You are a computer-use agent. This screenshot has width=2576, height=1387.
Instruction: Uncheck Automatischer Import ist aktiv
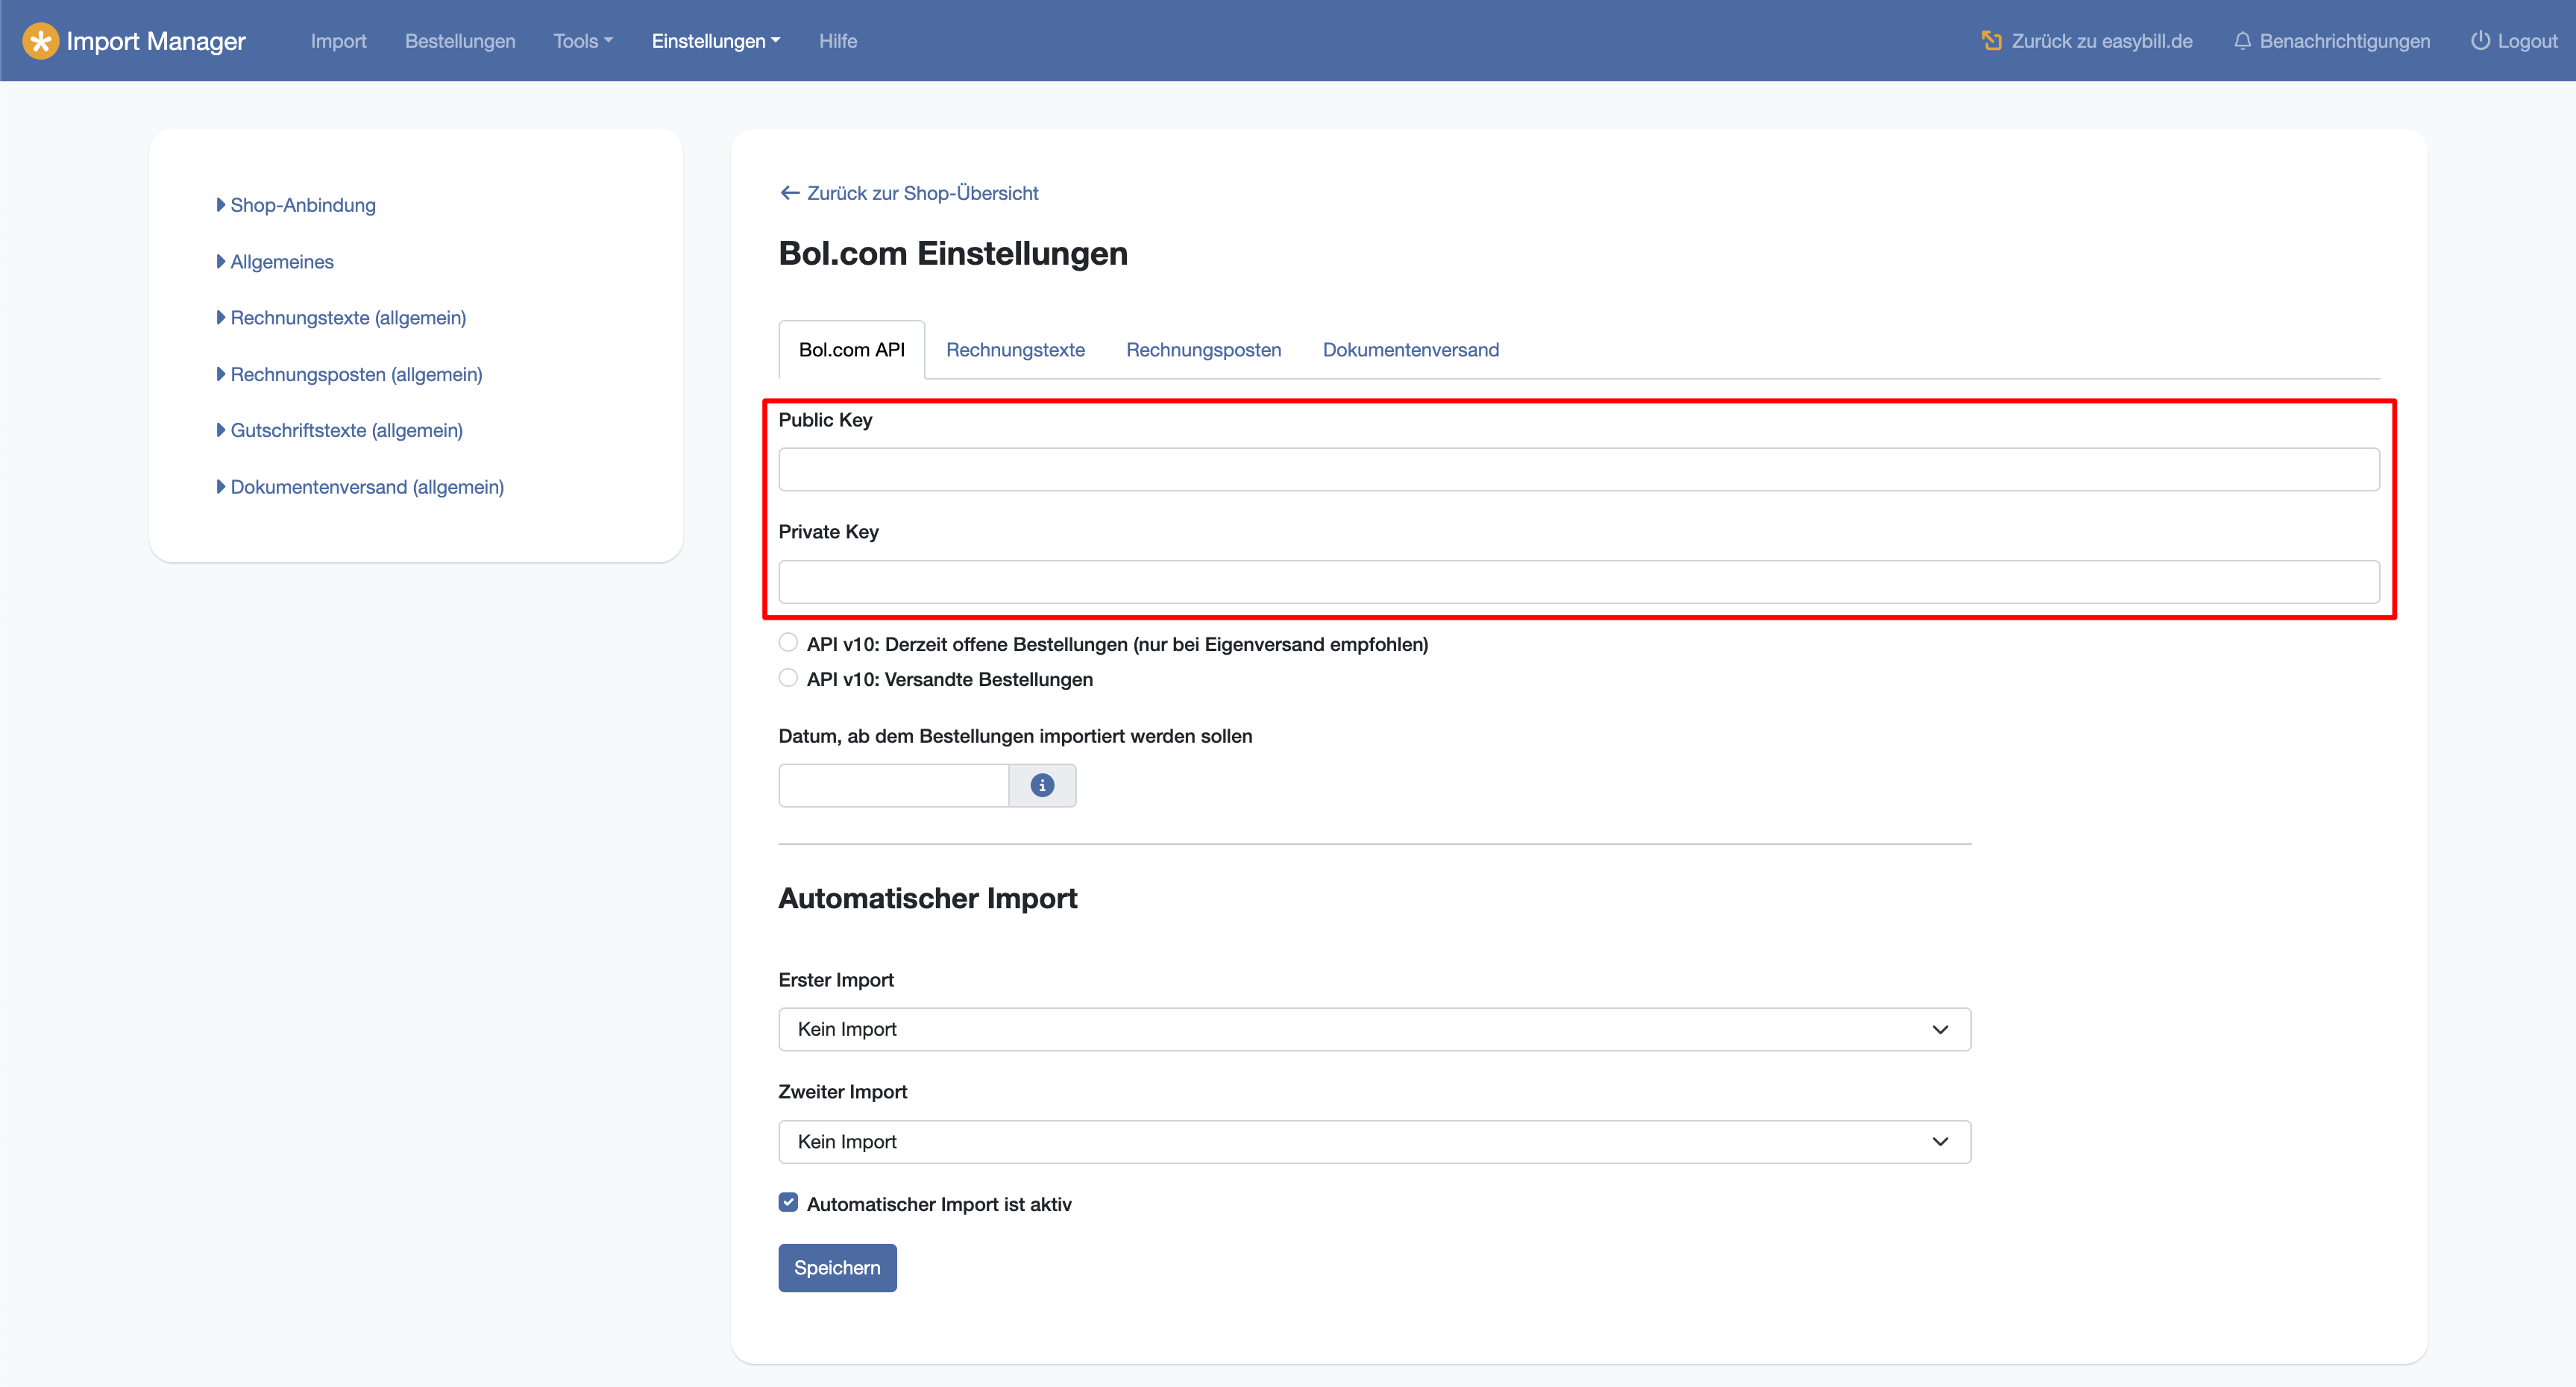point(788,1203)
